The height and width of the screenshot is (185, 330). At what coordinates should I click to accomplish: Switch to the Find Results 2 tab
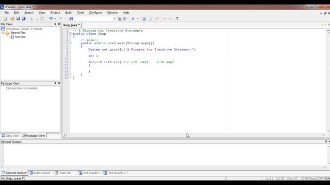click(114, 173)
